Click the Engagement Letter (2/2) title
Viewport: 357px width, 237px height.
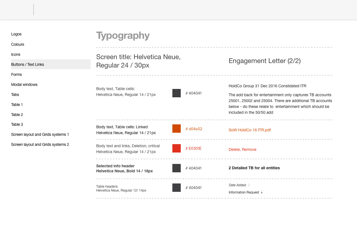(x=265, y=61)
